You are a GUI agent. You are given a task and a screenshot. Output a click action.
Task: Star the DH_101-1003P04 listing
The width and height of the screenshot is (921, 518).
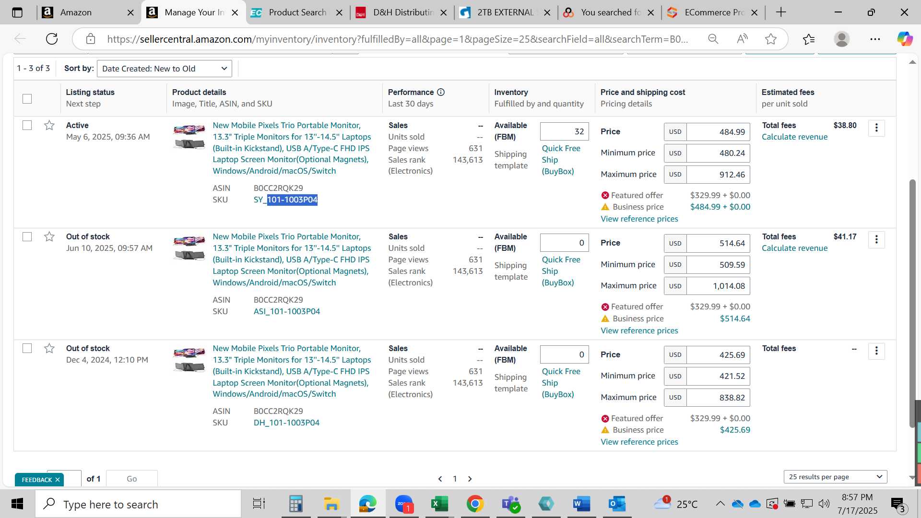tap(49, 349)
